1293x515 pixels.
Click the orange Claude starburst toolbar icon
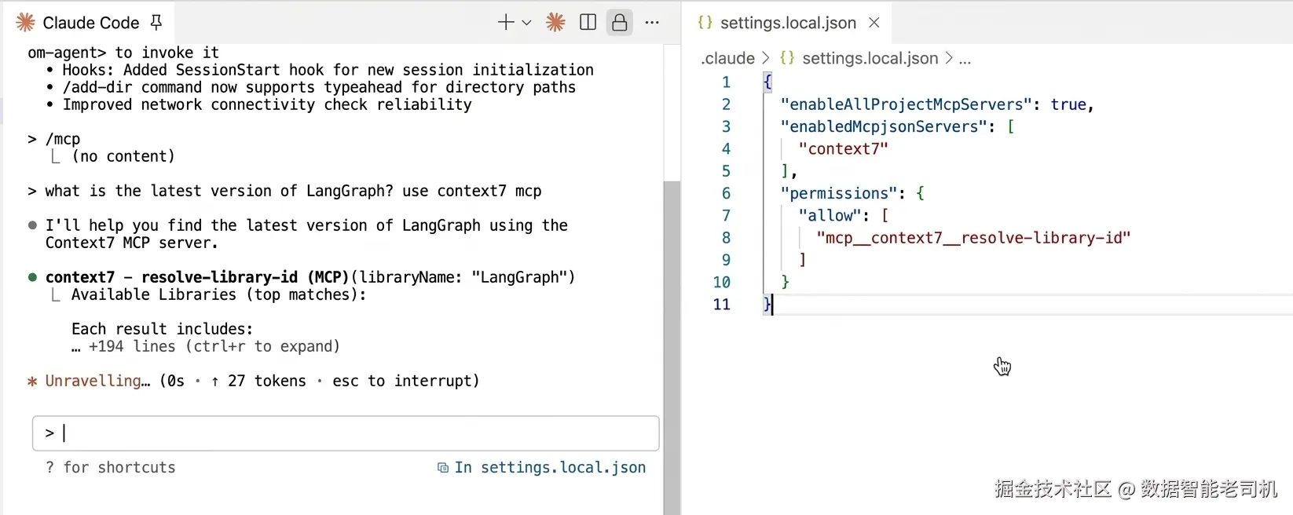(555, 23)
